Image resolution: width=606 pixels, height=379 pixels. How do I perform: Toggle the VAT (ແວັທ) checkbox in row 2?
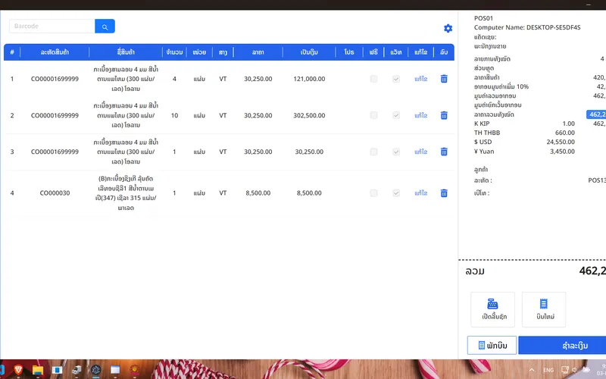(x=395, y=115)
